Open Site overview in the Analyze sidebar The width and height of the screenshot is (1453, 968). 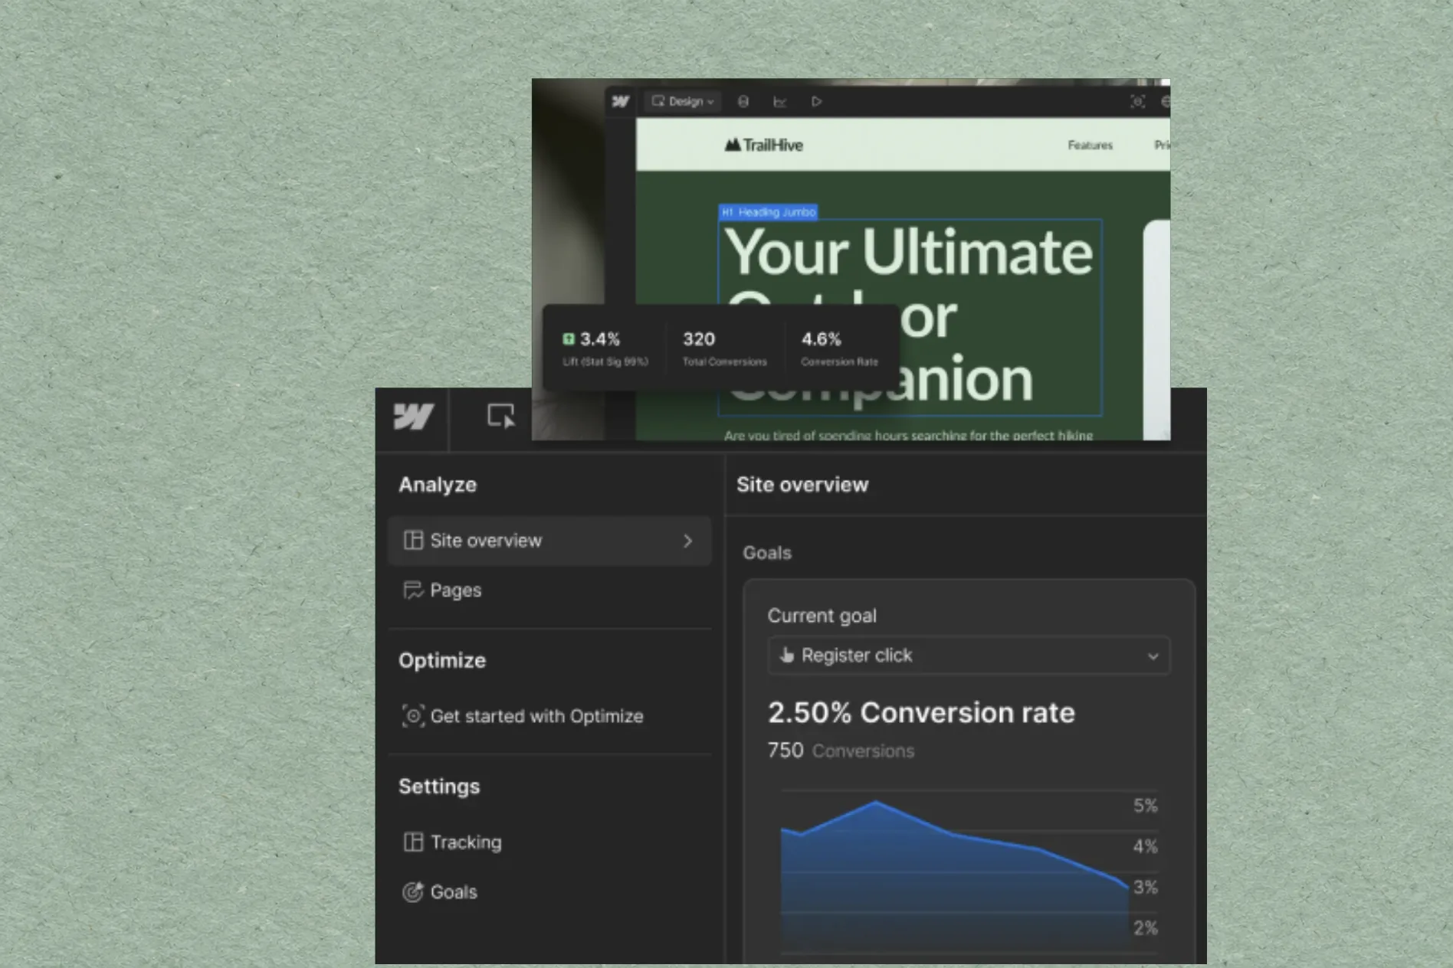549,541
